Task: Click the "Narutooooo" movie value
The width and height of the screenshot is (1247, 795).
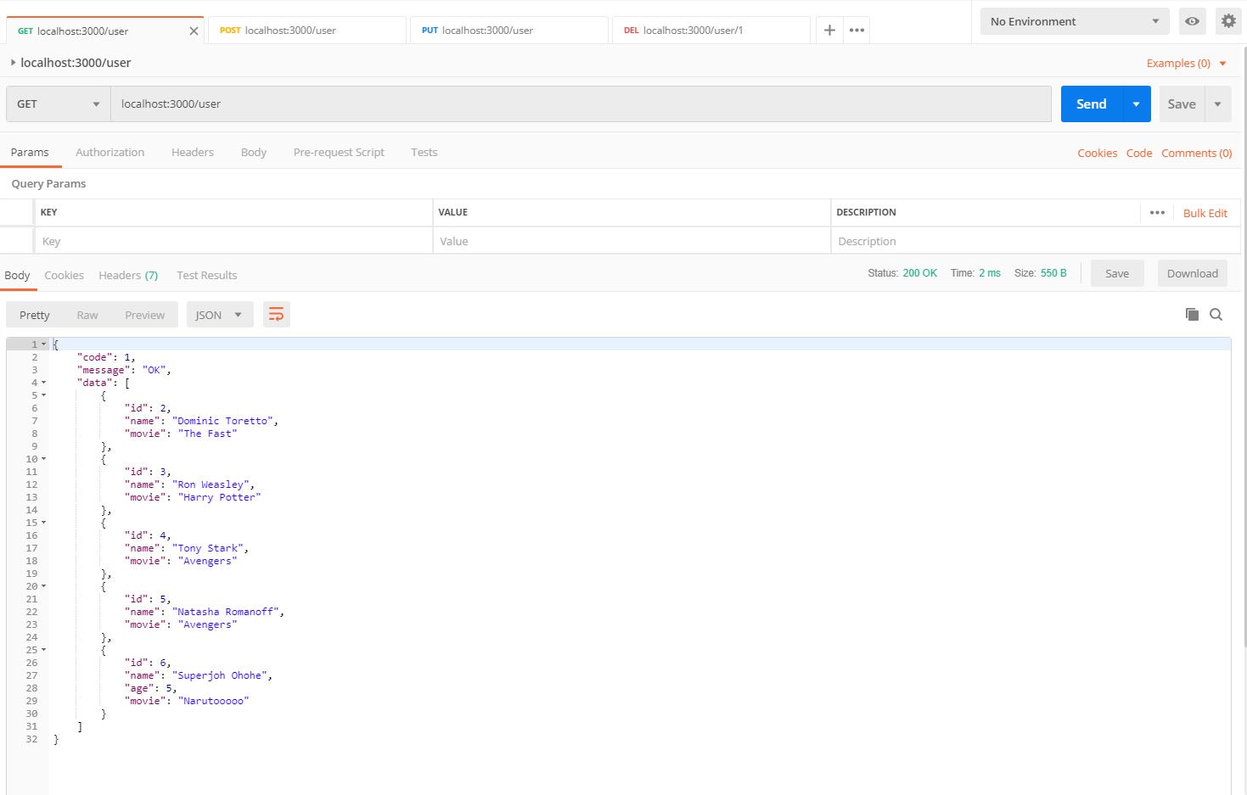Action: pyautogui.click(x=214, y=701)
